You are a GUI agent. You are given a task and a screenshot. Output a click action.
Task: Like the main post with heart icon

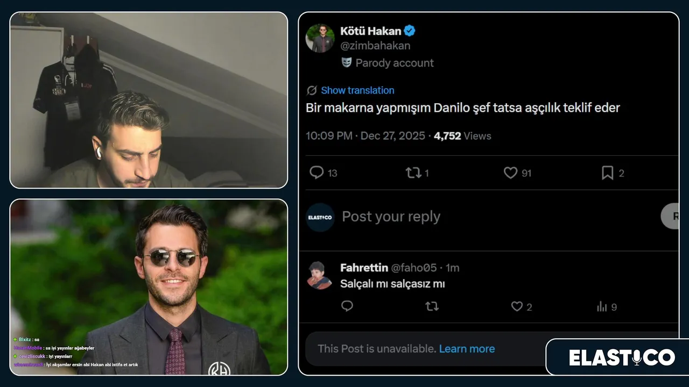tap(510, 173)
